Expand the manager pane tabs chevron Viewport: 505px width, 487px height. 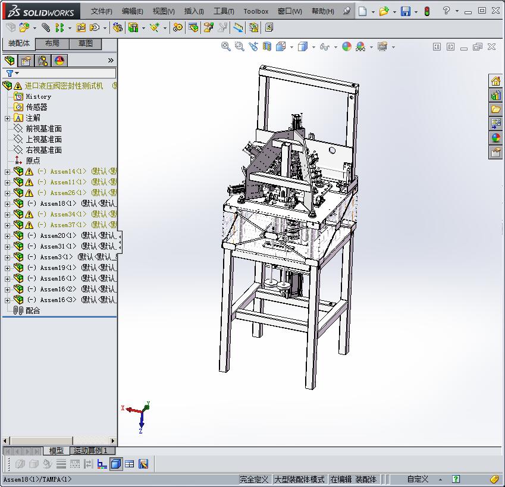pyautogui.click(x=111, y=60)
